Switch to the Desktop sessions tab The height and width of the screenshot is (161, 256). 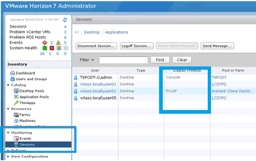pyautogui.click(x=92, y=32)
